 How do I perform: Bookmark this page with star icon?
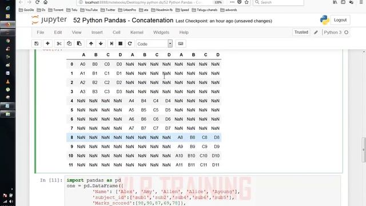(x=246, y=2)
